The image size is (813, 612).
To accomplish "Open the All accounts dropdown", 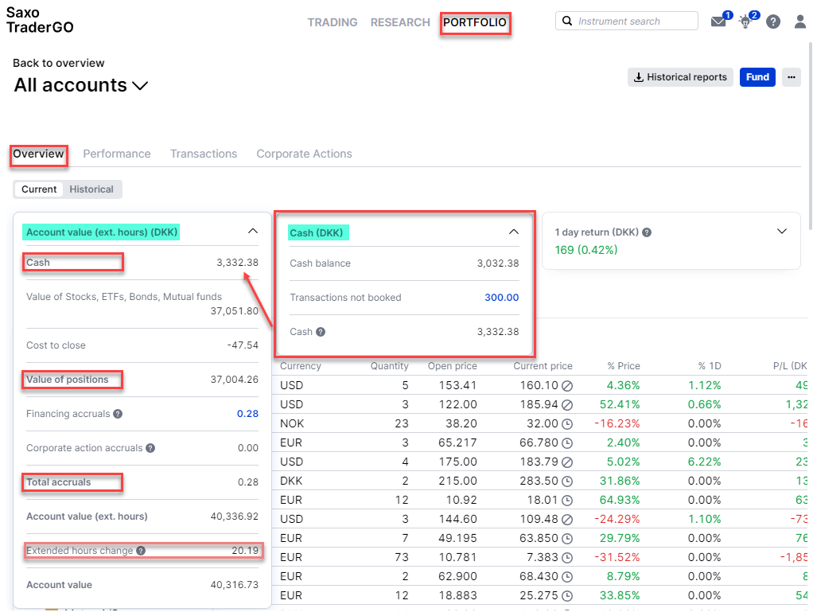I will pyautogui.click(x=81, y=85).
